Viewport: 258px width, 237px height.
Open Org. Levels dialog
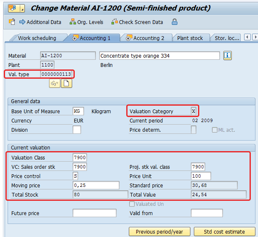[x=87, y=22]
